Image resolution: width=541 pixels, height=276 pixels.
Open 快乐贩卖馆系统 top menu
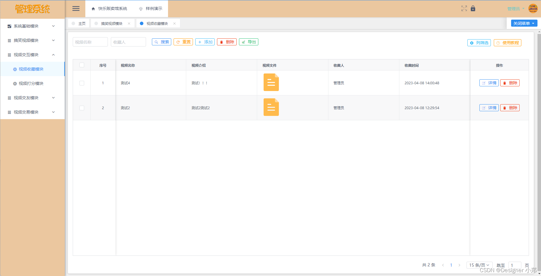pos(109,9)
